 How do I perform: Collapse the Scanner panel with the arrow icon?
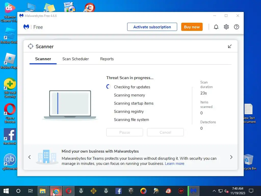coord(230,46)
